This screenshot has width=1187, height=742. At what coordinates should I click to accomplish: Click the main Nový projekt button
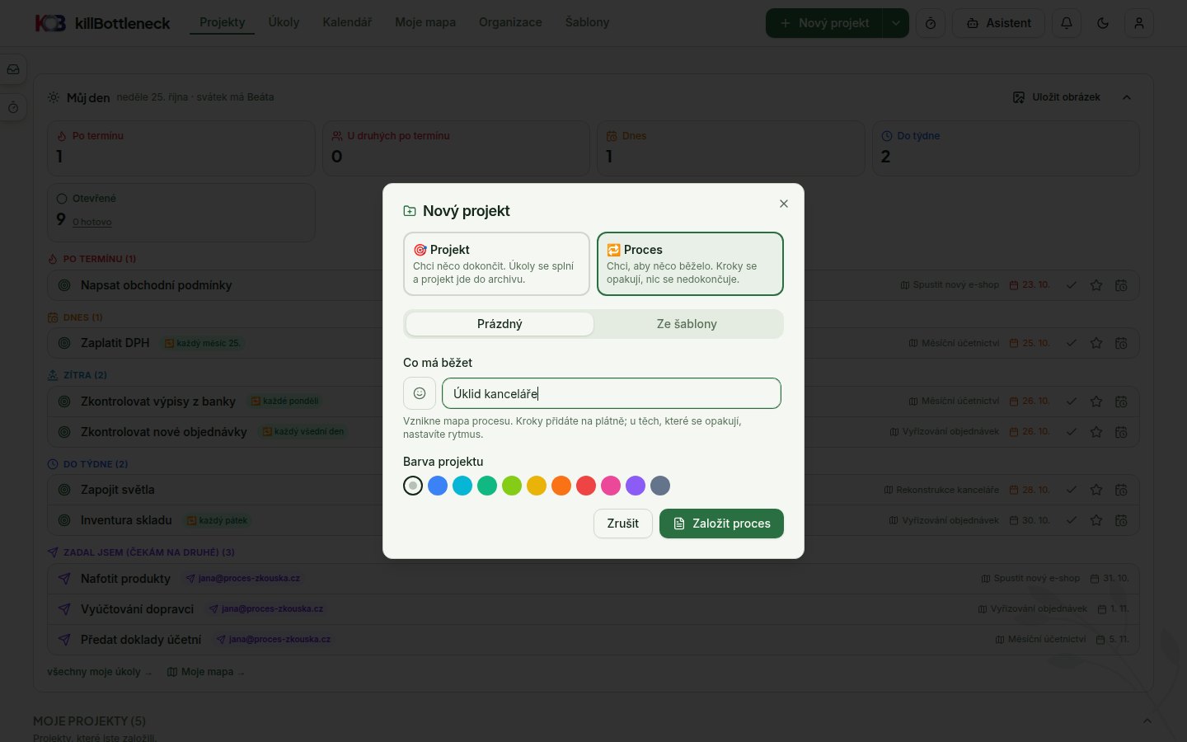click(x=824, y=23)
